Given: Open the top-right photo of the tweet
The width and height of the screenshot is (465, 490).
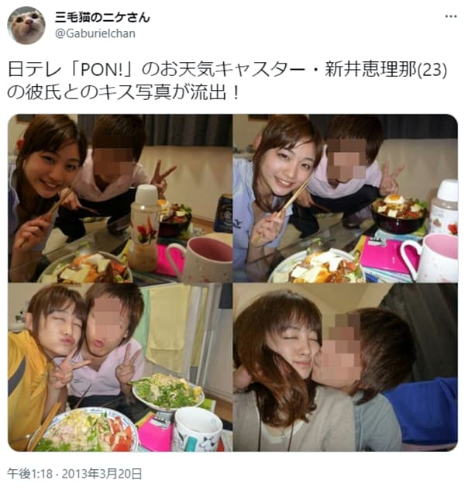Looking at the screenshot, I should click(x=346, y=198).
